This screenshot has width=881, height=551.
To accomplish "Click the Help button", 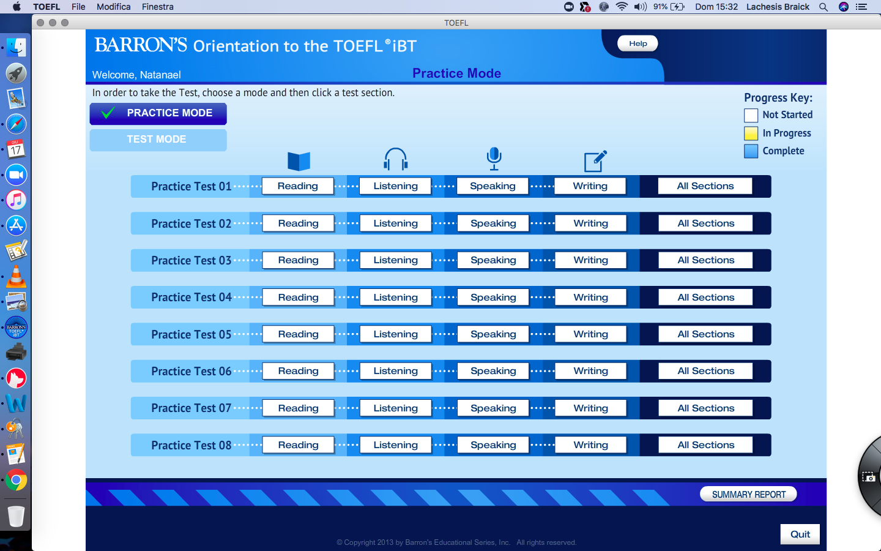I will (x=638, y=43).
